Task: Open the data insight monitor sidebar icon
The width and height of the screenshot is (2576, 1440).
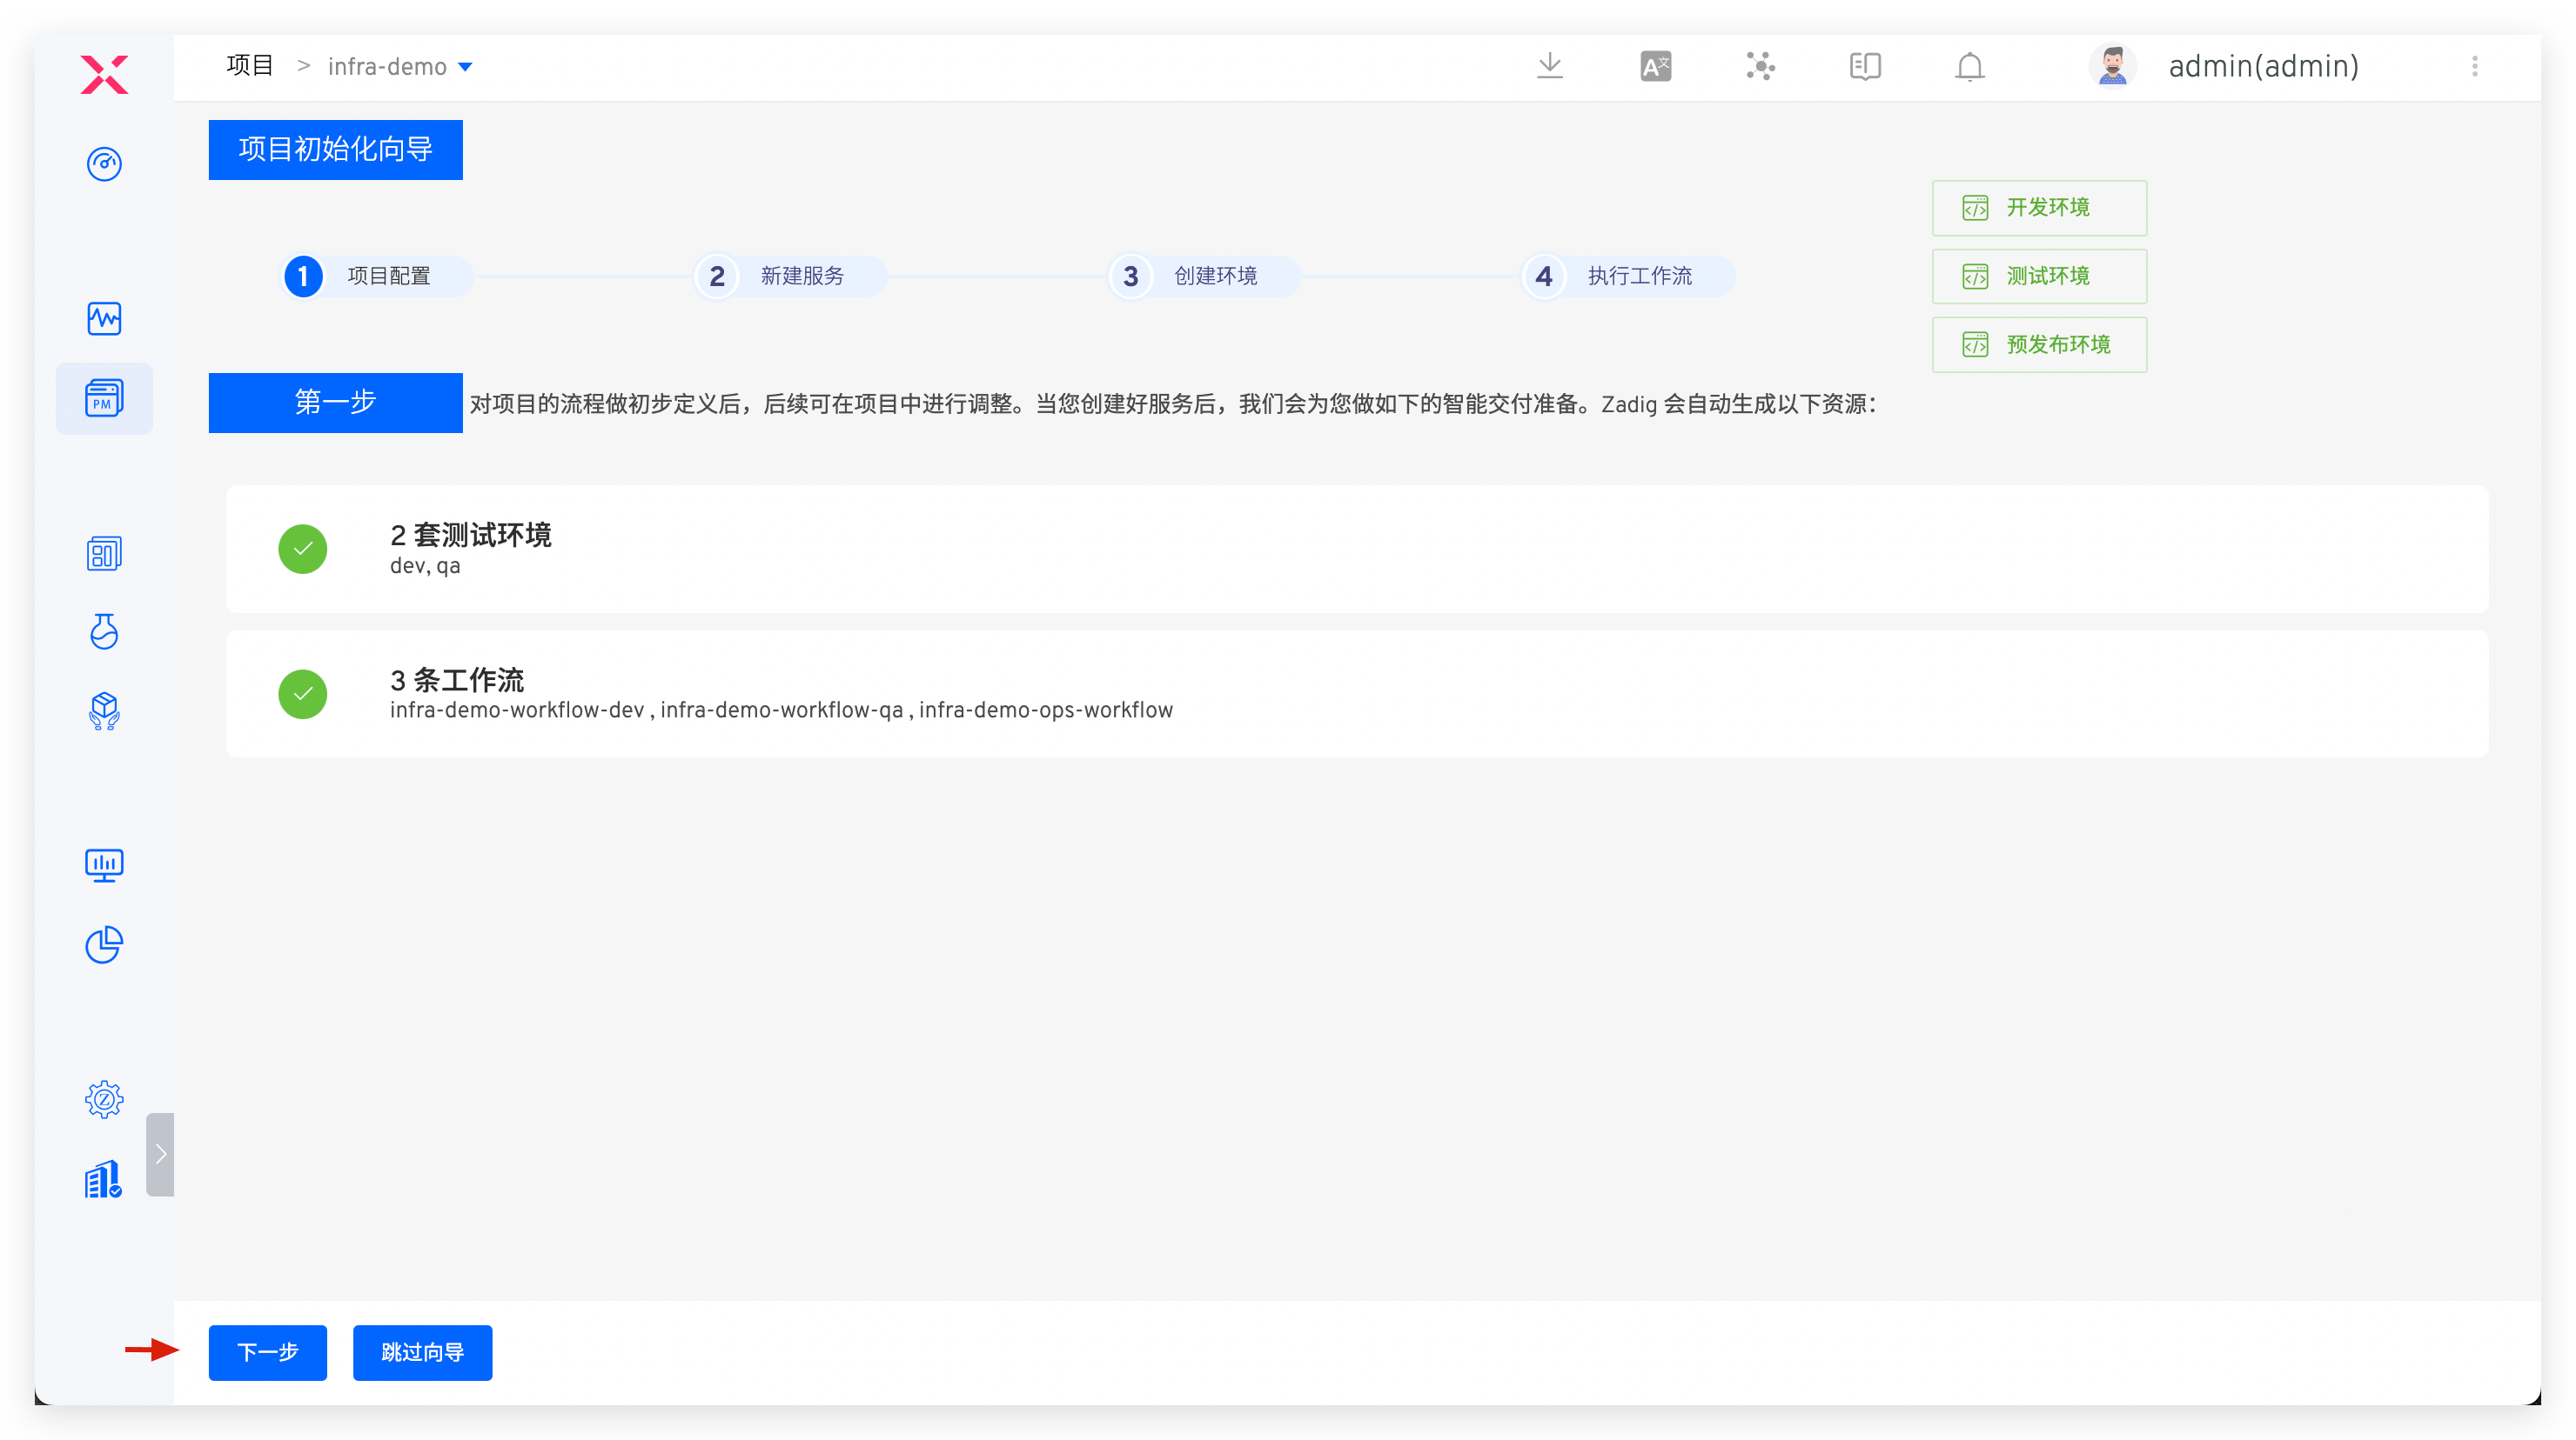Action: tap(104, 865)
